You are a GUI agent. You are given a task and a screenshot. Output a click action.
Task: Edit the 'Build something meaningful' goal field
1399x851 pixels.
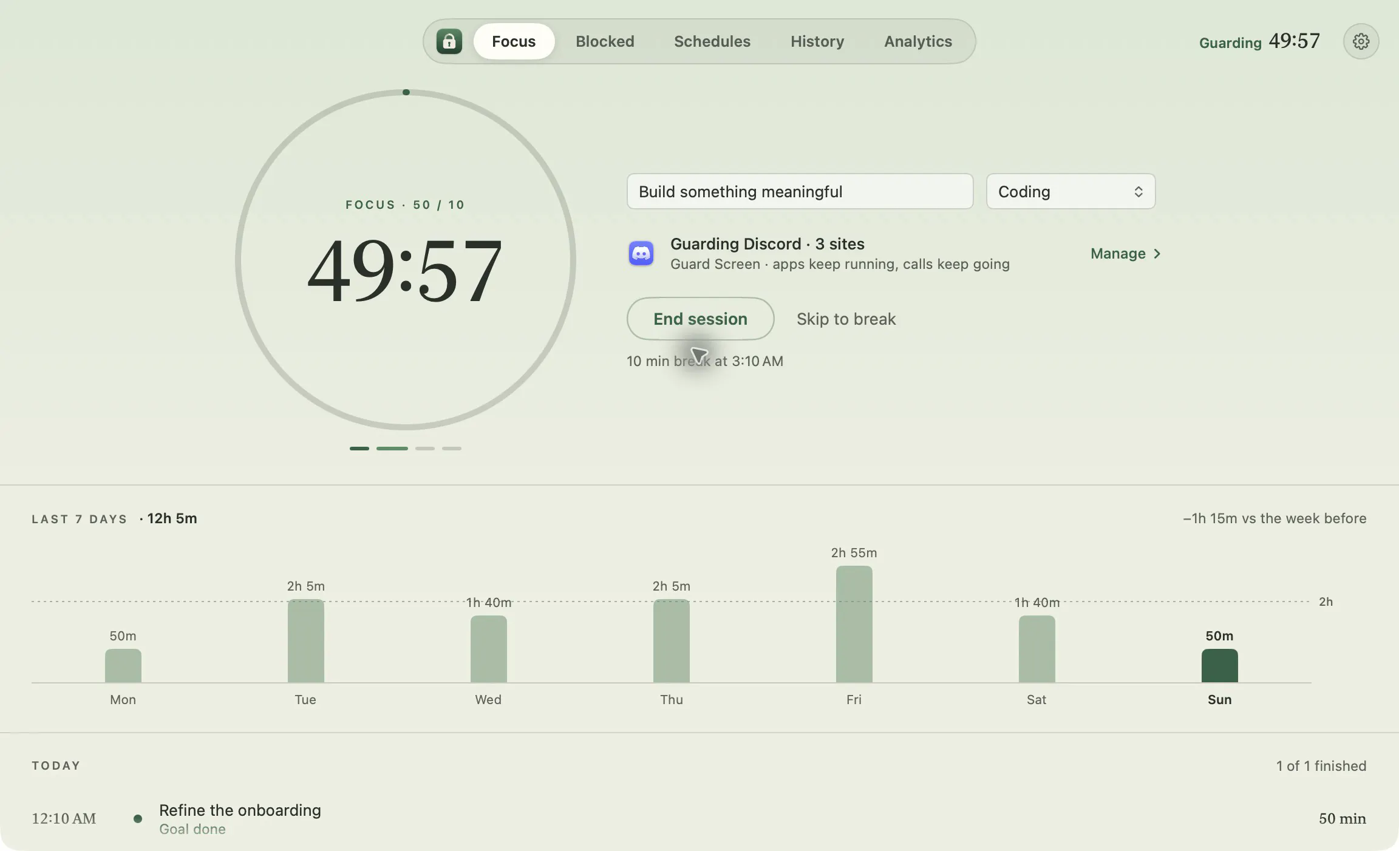coord(800,192)
